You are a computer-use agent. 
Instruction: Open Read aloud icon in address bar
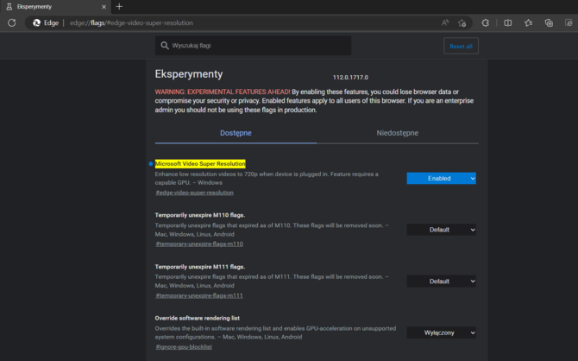pyautogui.click(x=445, y=22)
